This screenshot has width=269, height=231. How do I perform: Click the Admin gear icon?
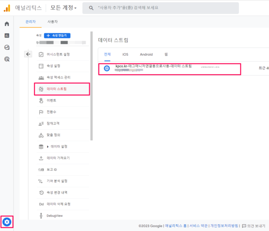coord(7,222)
